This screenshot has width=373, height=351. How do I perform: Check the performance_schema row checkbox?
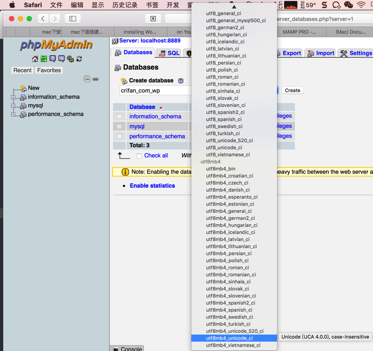tap(119, 136)
